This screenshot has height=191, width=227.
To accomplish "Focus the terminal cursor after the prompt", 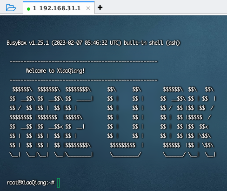I will pos(59,183).
